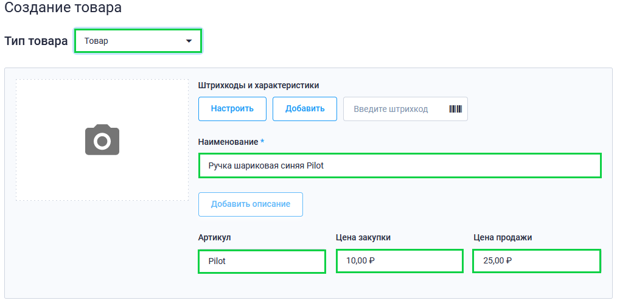Focus the Введите штрихкод field
The image size is (617, 303).
(405, 109)
